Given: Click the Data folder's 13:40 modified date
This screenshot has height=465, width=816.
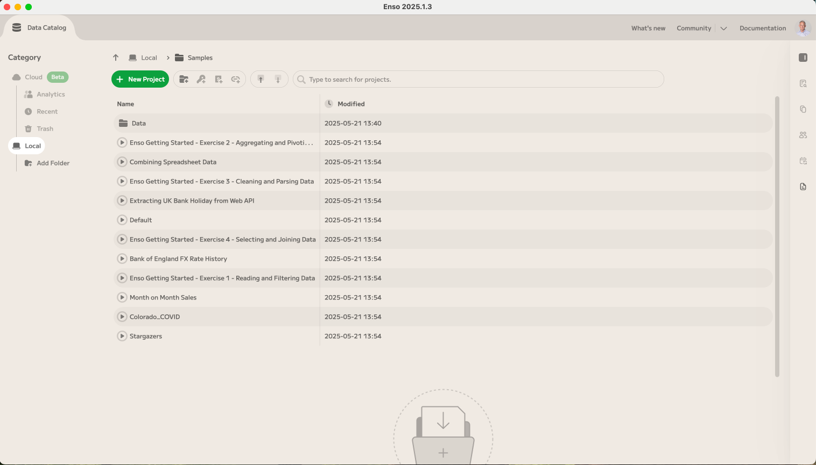Looking at the screenshot, I should 353,123.
